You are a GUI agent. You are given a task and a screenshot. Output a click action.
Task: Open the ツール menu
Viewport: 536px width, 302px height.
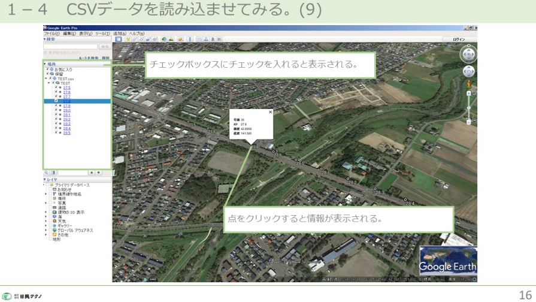(x=99, y=34)
